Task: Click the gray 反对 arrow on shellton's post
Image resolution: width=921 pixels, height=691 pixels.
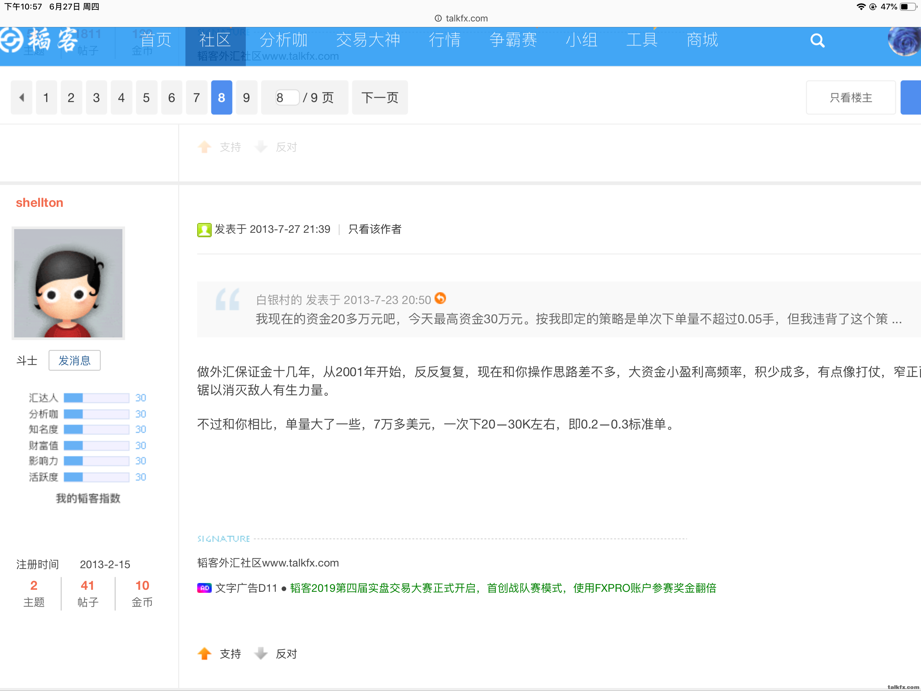Action: (x=261, y=654)
